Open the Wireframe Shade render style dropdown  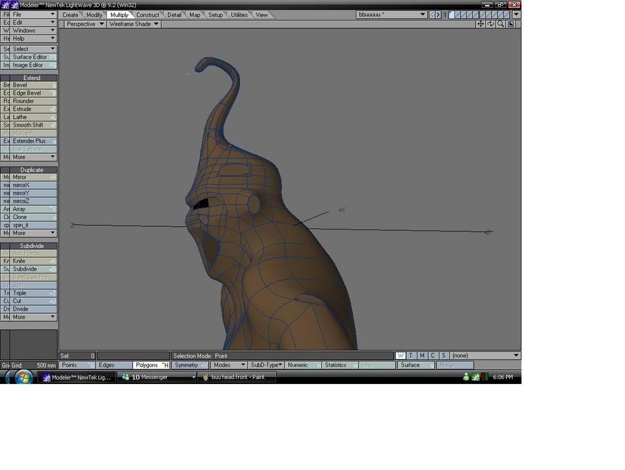pos(134,24)
